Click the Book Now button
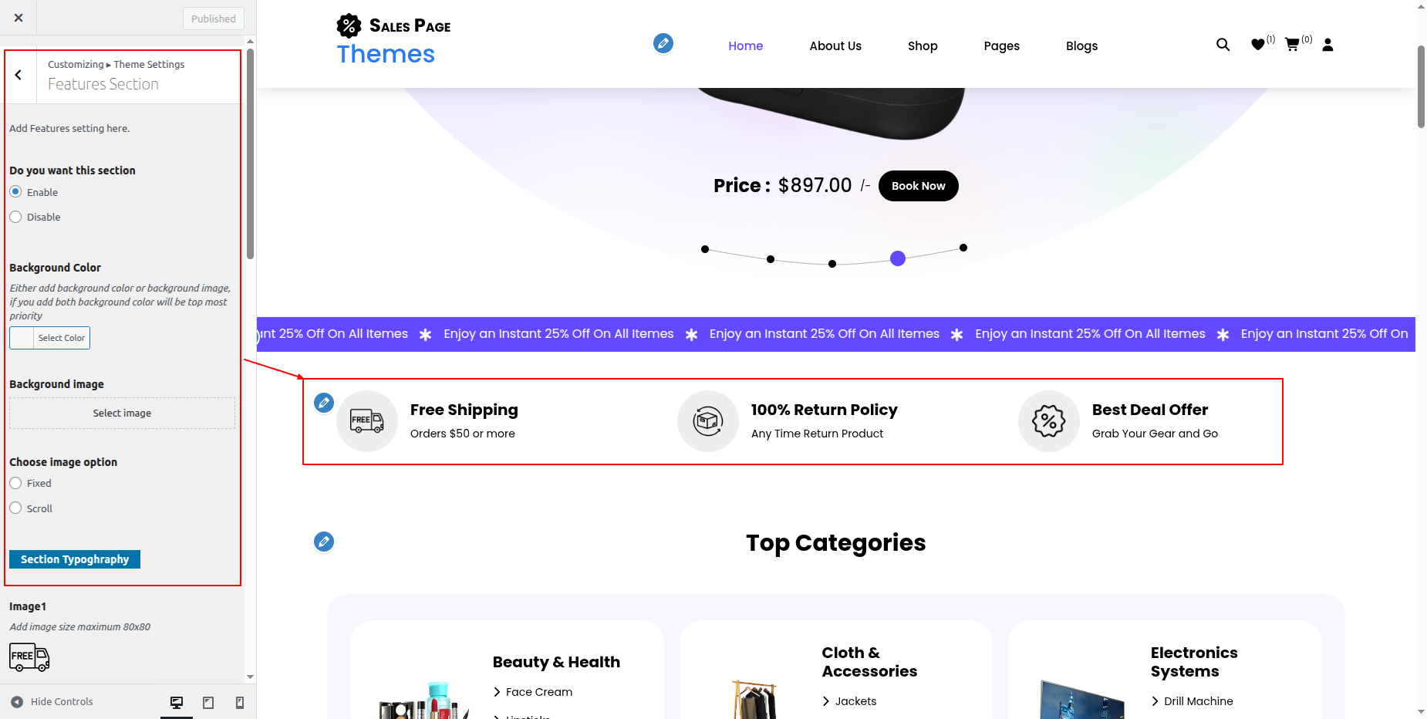Image resolution: width=1427 pixels, height=719 pixels. coord(918,186)
